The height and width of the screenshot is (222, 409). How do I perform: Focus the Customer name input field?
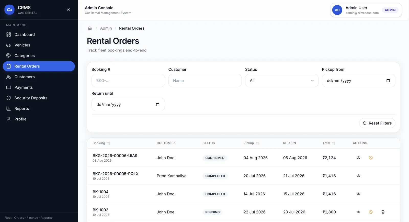pyautogui.click(x=205, y=81)
